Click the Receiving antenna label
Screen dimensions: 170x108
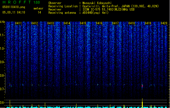pyautogui.click(x=62, y=13)
